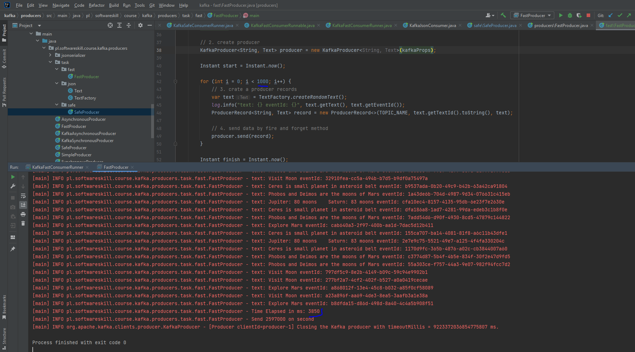Commit changes via the green Git checkmark
This screenshot has height=352, width=635.
[x=620, y=15]
